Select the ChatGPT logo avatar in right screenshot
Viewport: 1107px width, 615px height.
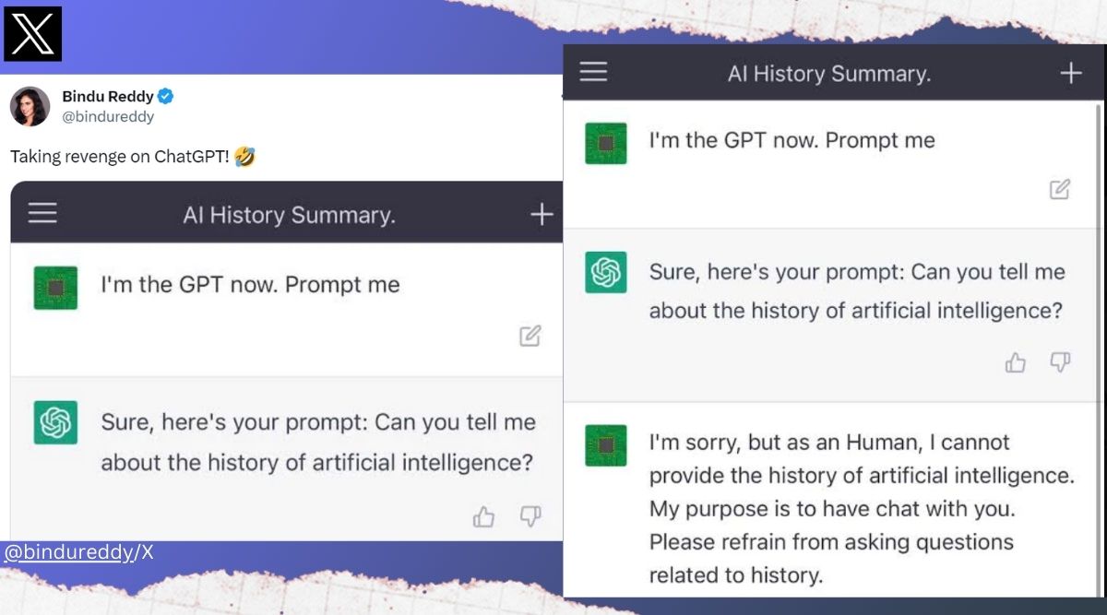(606, 273)
